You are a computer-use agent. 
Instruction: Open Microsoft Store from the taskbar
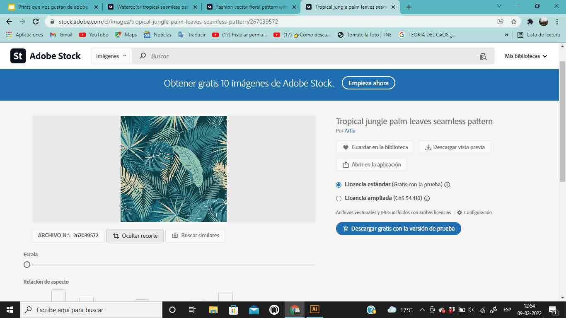pos(234,309)
